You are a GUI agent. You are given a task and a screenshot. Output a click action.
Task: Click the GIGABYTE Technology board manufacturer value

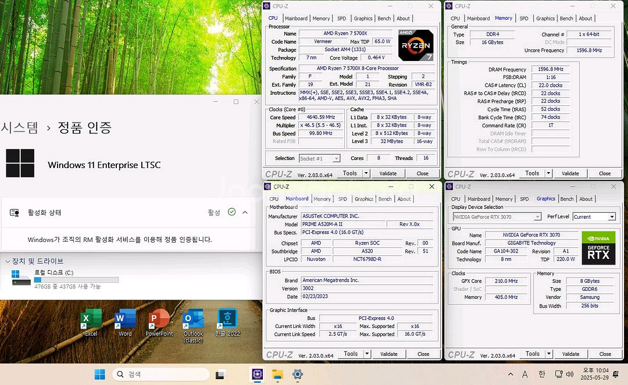pyautogui.click(x=531, y=243)
